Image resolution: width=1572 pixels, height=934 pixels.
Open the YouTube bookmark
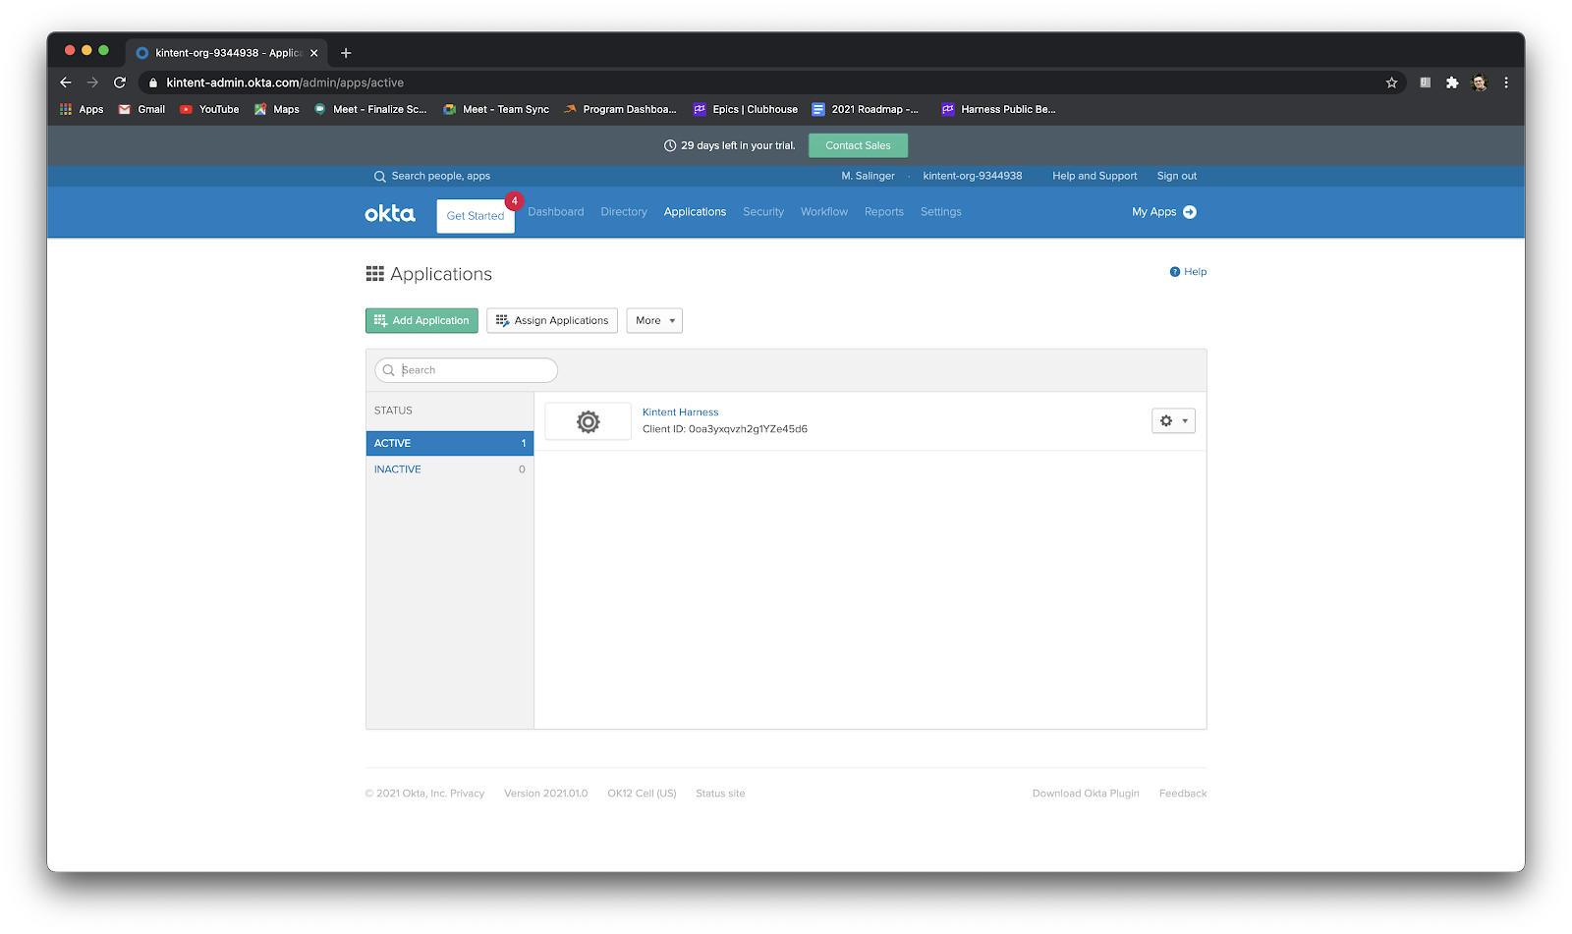pos(209,110)
